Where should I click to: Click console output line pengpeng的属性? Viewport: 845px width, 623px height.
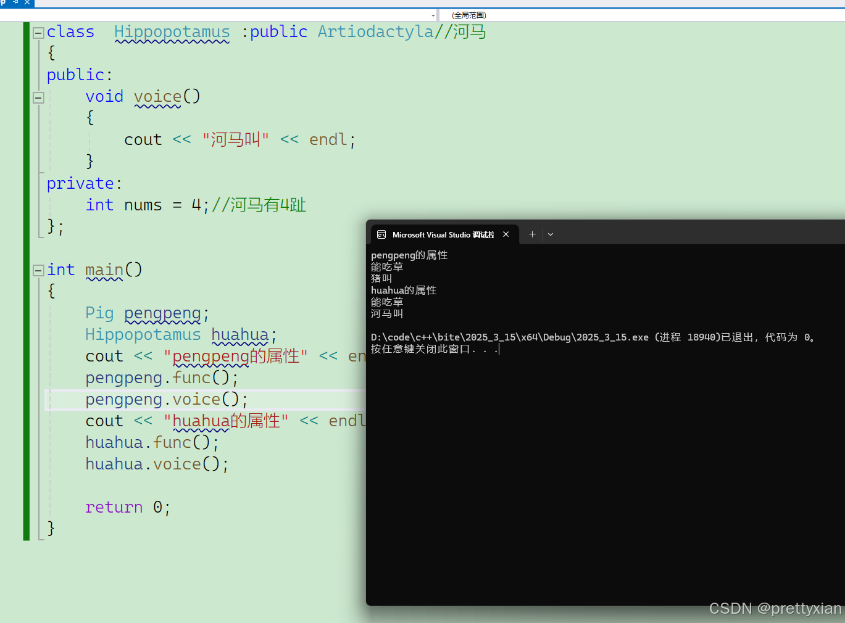pos(409,255)
